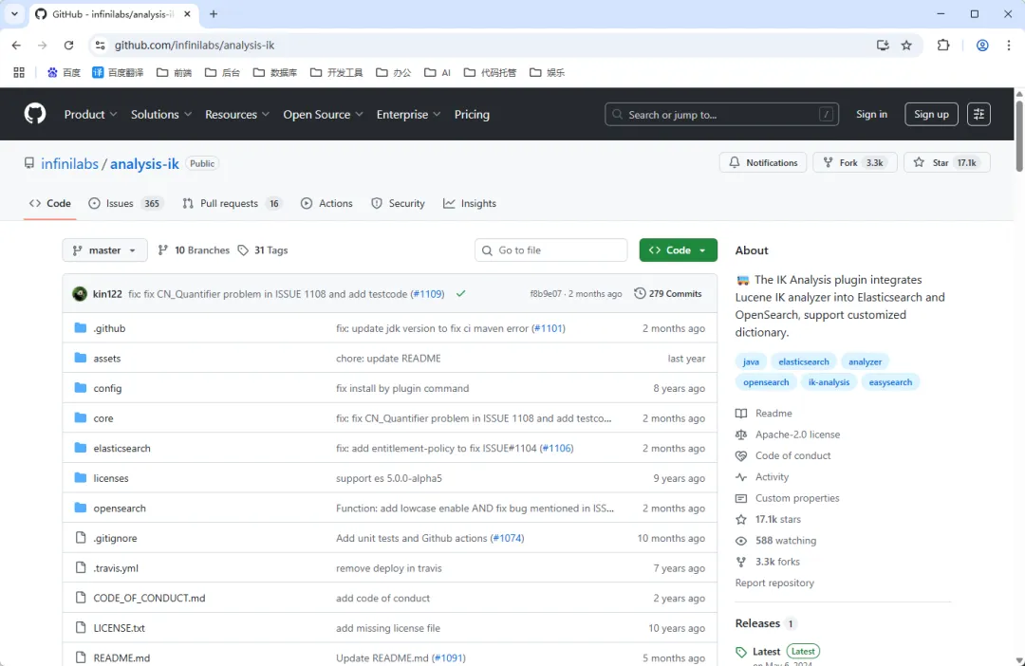The image size is (1025, 666).
Task: Click the Go to file input
Action: coord(551,250)
